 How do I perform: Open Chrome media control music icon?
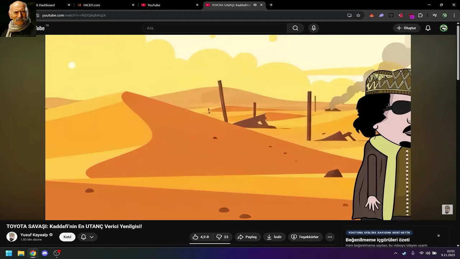435,15
